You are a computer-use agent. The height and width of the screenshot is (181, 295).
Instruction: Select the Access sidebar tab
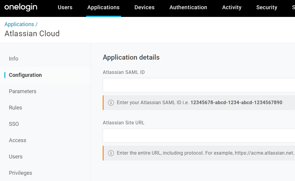tap(18, 140)
